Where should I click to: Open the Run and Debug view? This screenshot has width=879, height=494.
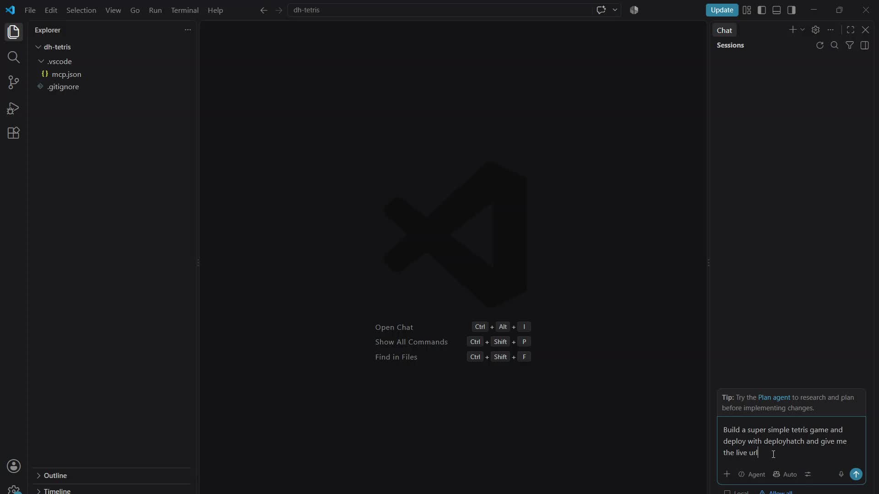(14, 108)
